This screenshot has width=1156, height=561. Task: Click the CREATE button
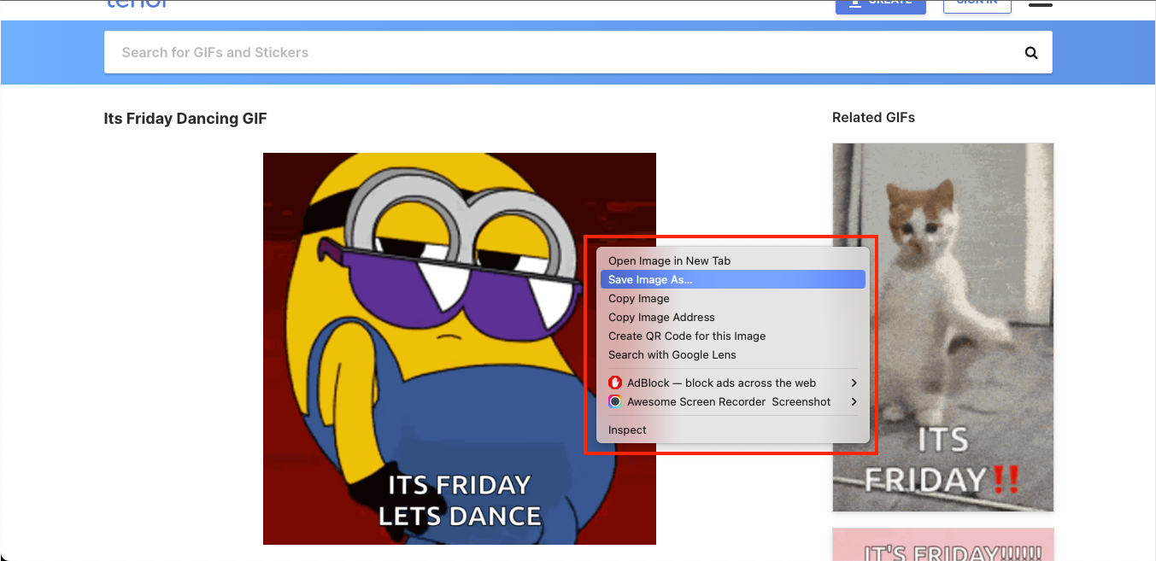point(880,5)
